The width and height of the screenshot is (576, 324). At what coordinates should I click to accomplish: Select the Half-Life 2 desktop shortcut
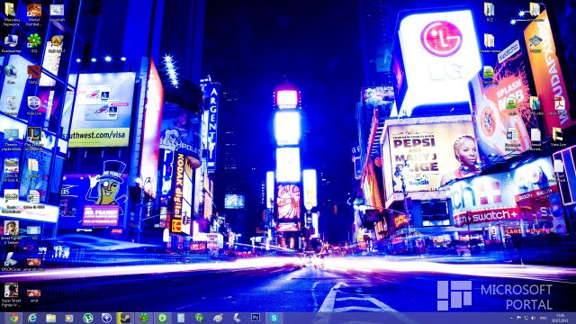pos(57,44)
